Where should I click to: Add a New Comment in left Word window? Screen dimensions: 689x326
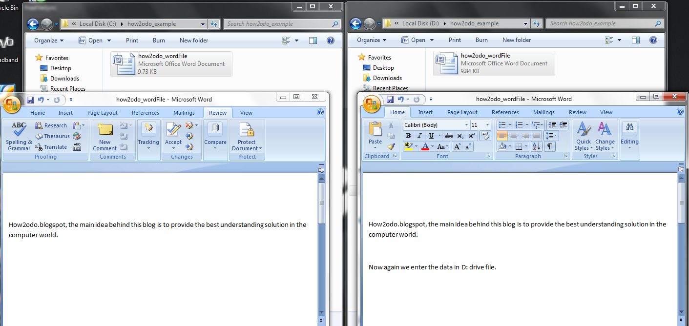(x=104, y=136)
